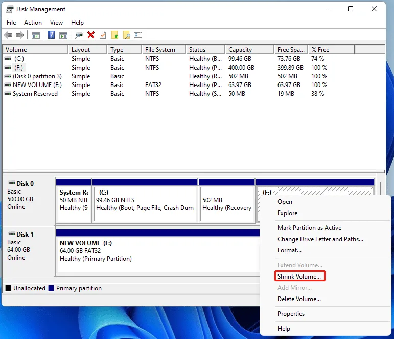Select the (Disk 0 partition 3) volume row

pyautogui.click(x=37, y=76)
